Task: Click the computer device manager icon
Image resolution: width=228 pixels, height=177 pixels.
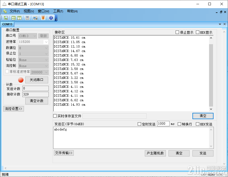Action: point(35,18)
